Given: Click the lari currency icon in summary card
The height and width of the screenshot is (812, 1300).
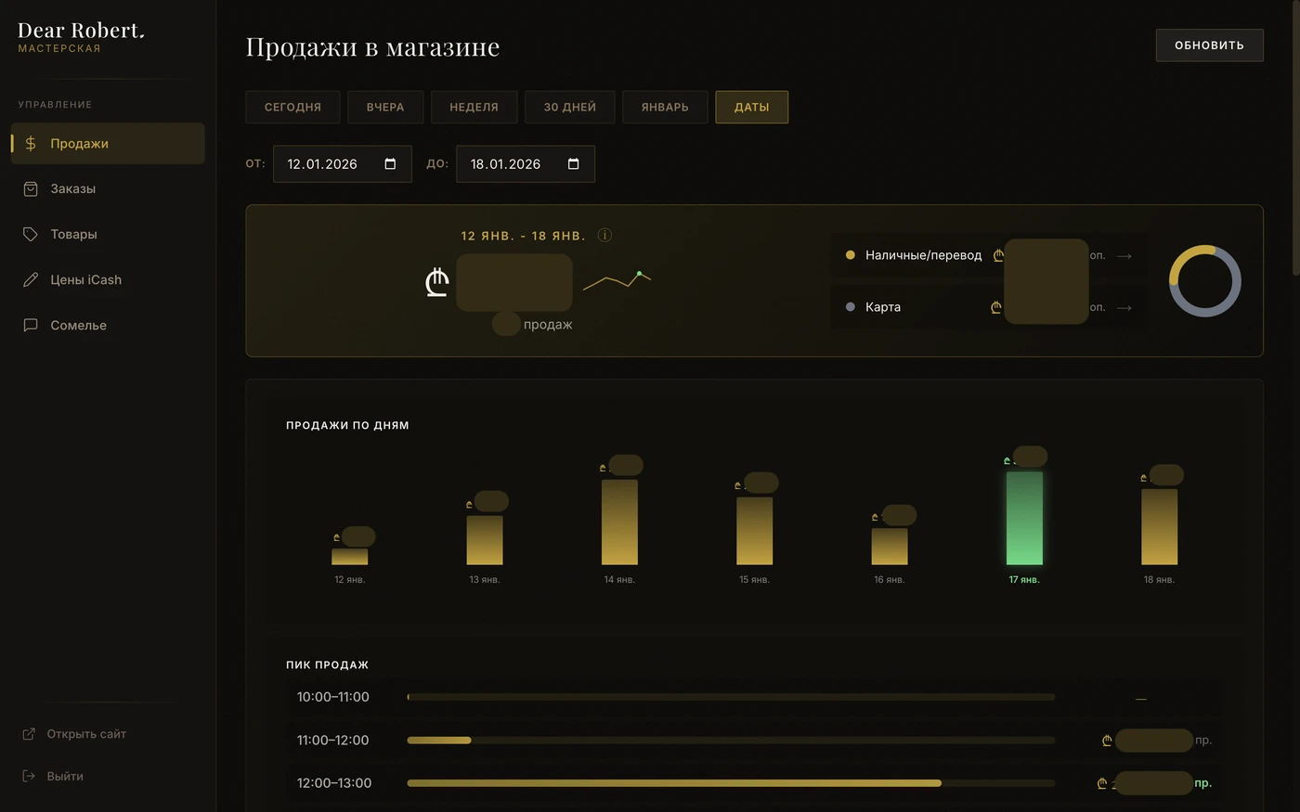Looking at the screenshot, I should tap(436, 281).
